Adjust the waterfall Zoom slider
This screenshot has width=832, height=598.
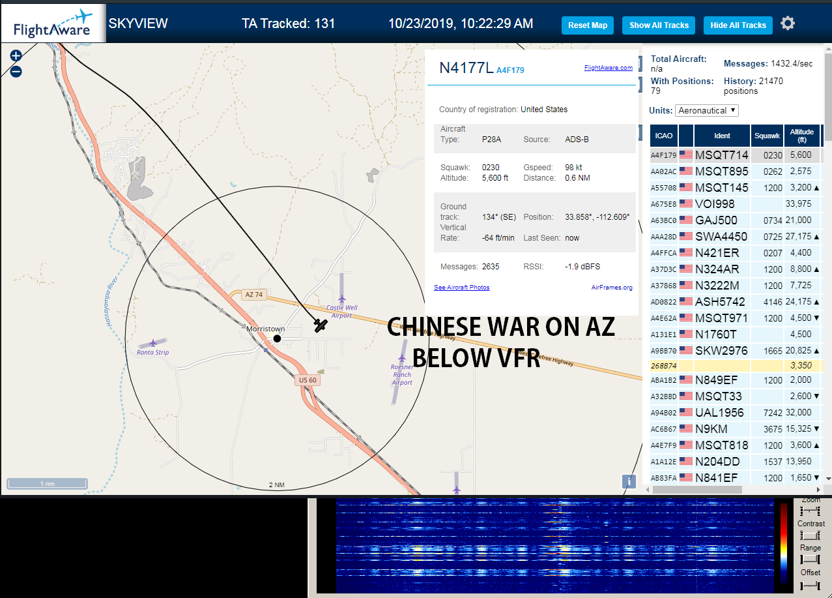[810, 510]
